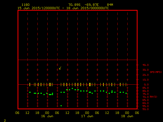Click the RH(%) axis label
This screenshot has height=122, width=163.
pyautogui.click(x=154, y=97)
